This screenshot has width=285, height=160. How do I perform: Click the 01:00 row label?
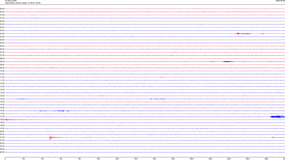[x=2, y=15]
